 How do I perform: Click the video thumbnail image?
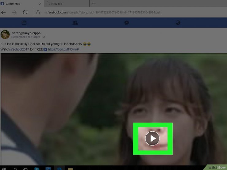113,109
